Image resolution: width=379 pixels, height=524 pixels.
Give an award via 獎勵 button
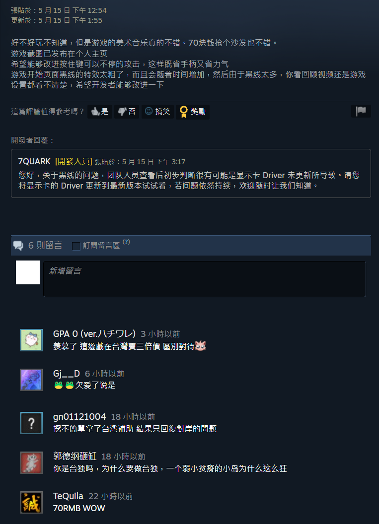[x=193, y=112]
